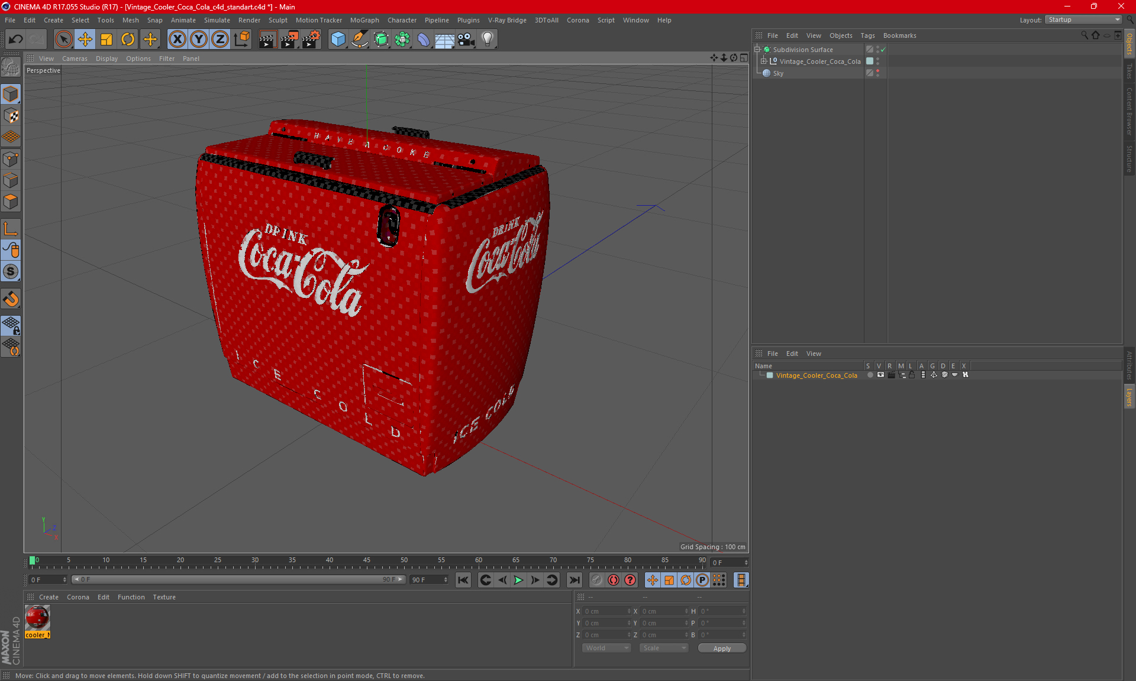Toggle Vintage_Cooler_Coca_Cola object visibility dots
Screen dimensions: 1136x681
click(x=878, y=61)
